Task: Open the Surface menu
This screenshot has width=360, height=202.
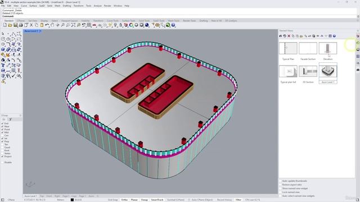Action: (x=33, y=6)
